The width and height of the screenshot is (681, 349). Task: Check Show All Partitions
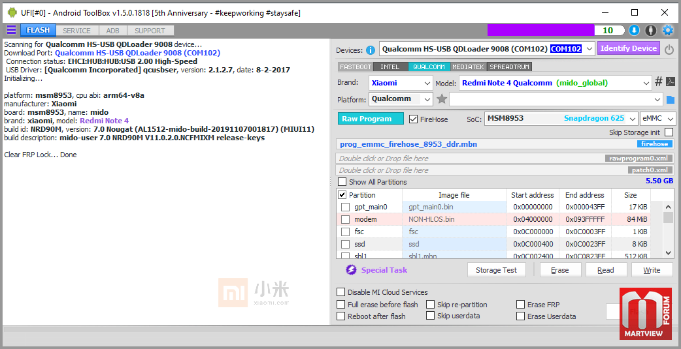pyautogui.click(x=342, y=182)
